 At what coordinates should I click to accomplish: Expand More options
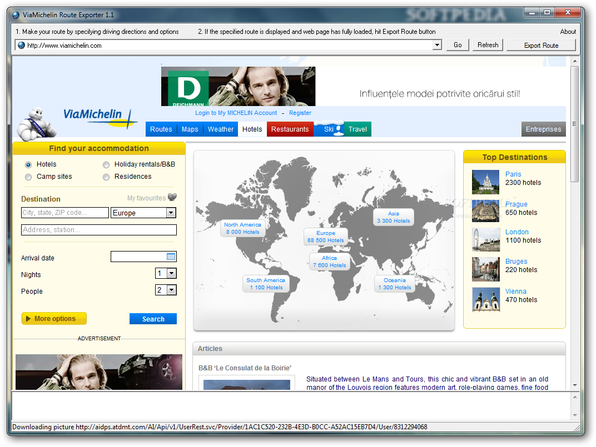(54, 319)
